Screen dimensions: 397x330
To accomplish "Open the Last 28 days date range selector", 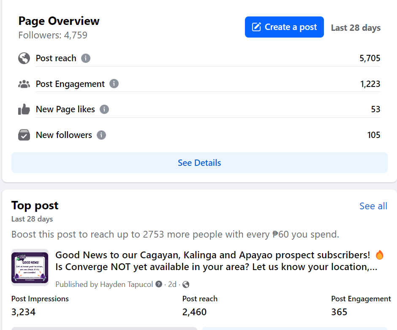I will coord(356,28).
